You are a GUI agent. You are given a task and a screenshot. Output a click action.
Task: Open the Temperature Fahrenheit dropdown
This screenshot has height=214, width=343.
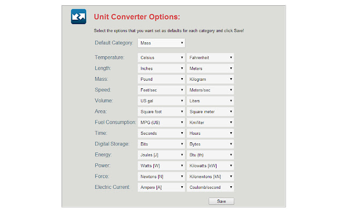[210, 58]
